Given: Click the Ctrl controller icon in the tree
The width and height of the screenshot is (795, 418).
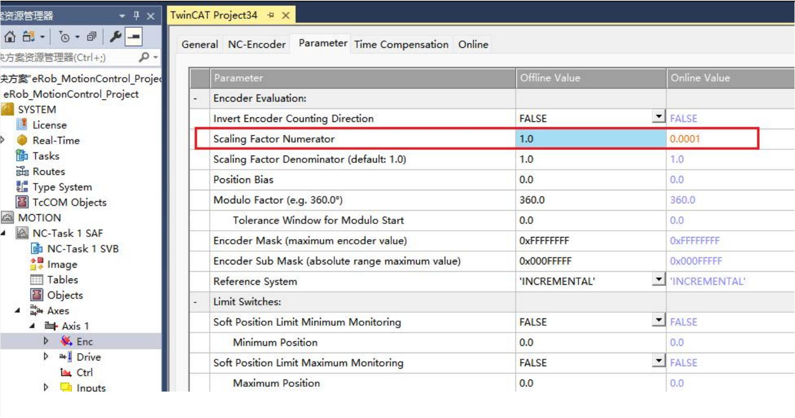Looking at the screenshot, I should click(66, 372).
